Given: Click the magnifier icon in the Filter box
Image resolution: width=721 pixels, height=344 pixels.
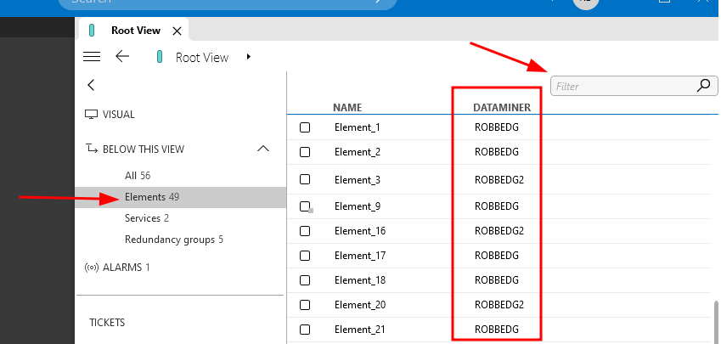Looking at the screenshot, I should tap(703, 86).
